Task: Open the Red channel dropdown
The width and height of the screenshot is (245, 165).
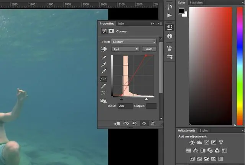Action: [x=125, y=49]
